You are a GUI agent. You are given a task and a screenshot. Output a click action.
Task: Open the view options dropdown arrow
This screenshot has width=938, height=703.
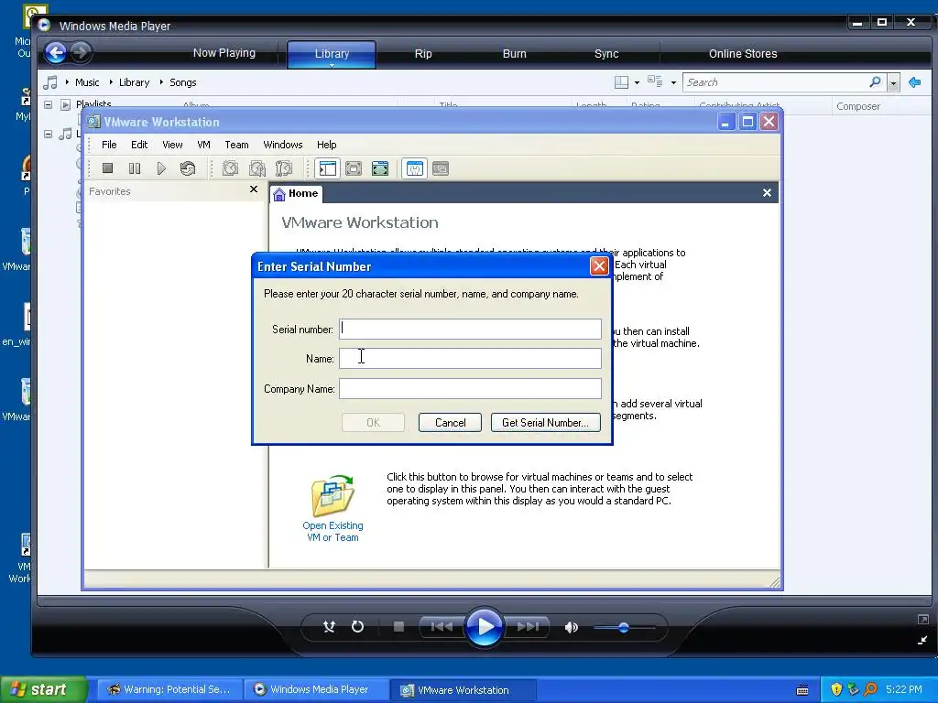point(673,82)
